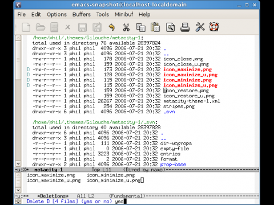The height and width of the screenshot is (205, 274).
Task: Click the Deletions buffer scrollbar down arrow
Action: click(18, 190)
